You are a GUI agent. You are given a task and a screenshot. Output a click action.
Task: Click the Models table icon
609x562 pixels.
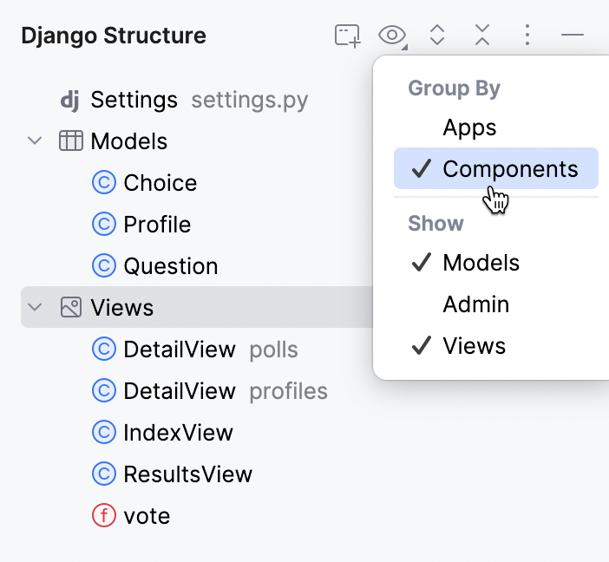coord(70,141)
